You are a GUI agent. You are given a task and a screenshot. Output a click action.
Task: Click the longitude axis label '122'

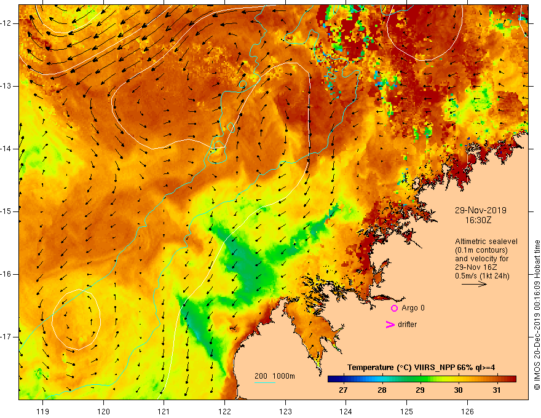pos(224,411)
